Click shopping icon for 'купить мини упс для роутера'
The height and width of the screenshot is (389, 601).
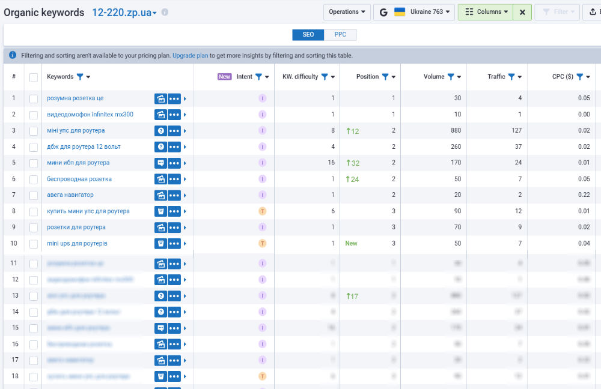coord(160,211)
